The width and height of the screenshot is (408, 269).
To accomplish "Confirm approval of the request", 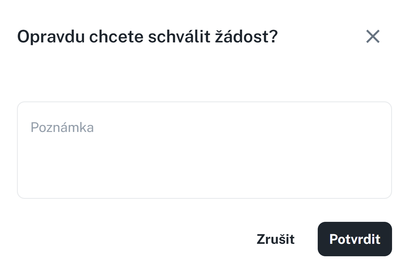I will coord(354,239).
